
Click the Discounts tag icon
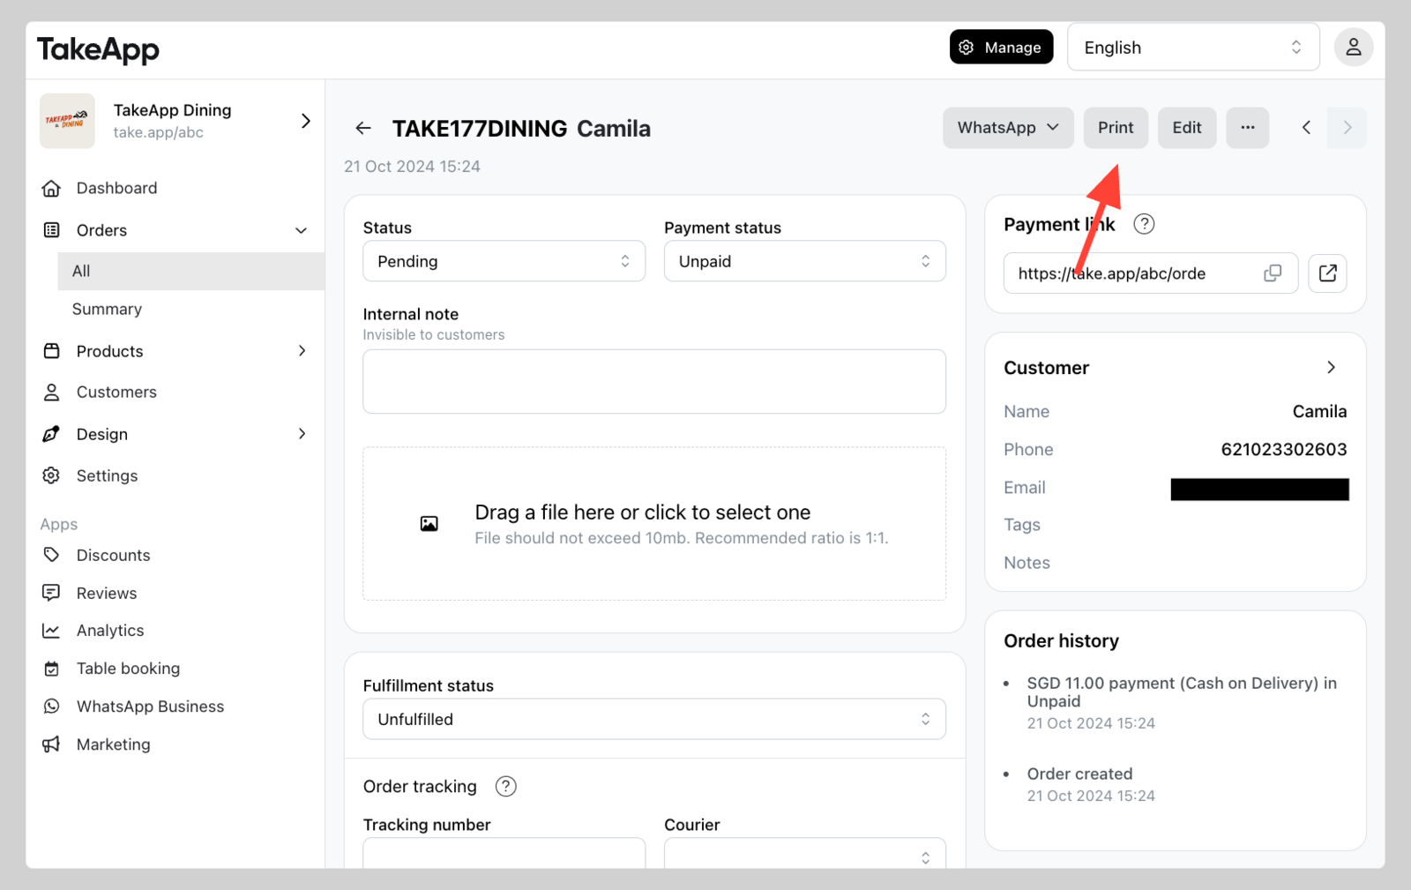point(51,555)
